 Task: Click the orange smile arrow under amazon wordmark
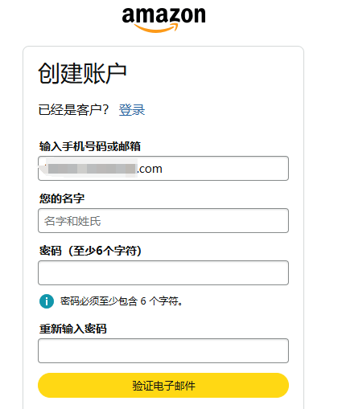156,28
